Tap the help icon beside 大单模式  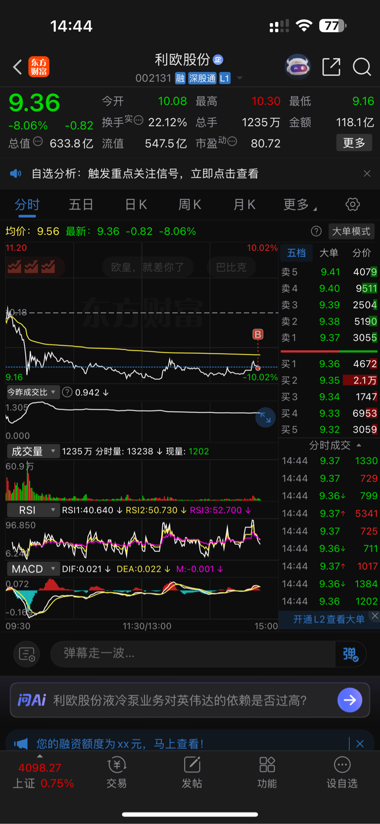316,231
